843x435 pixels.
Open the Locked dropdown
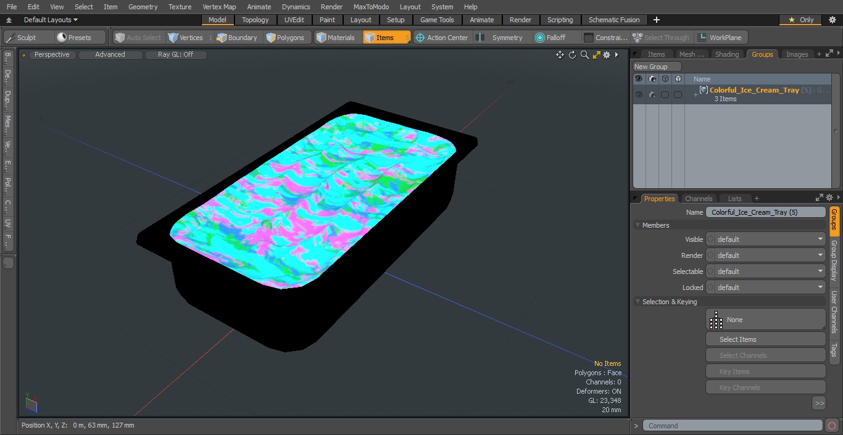point(765,288)
